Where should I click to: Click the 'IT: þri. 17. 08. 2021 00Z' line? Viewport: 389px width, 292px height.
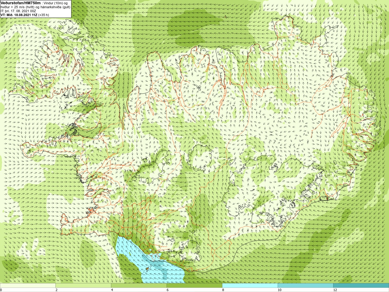pos(18,11)
